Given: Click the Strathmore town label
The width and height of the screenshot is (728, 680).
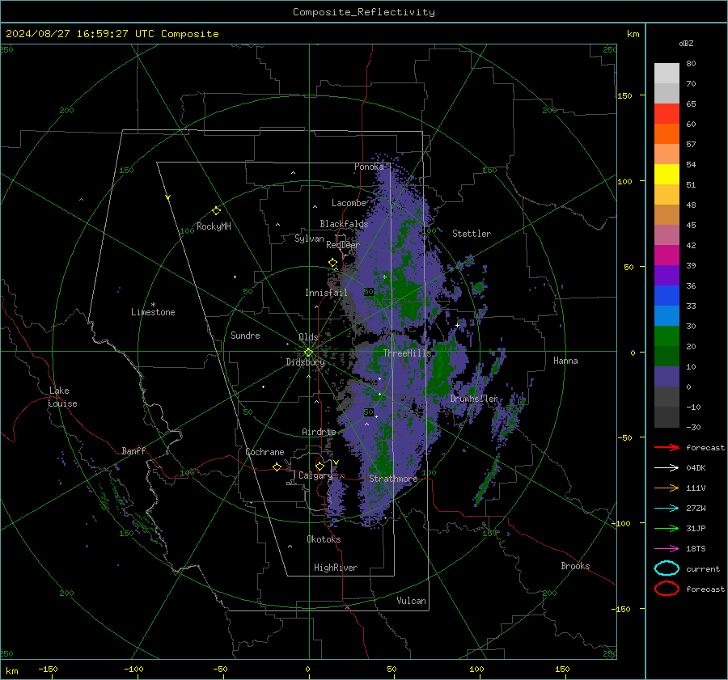Looking at the screenshot, I should (393, 479).
